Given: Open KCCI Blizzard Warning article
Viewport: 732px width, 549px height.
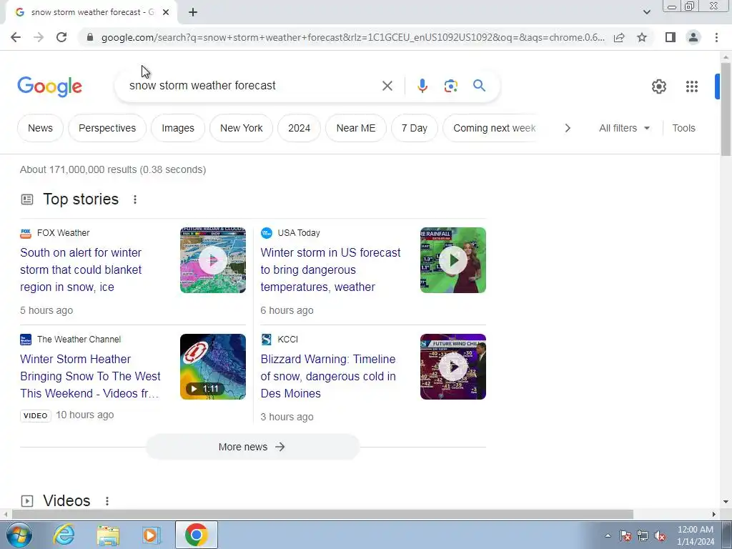Looking at the screenshot, I should (x=328, y=376).
